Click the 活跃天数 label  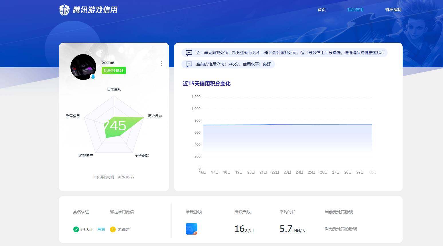coord(243,212)
